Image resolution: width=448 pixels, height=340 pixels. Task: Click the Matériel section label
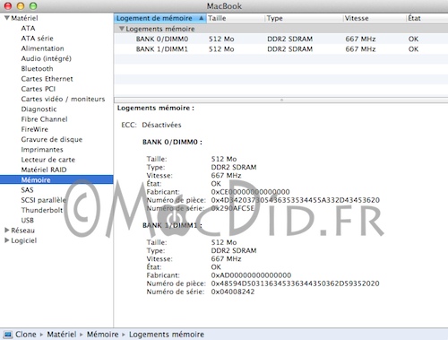[x=24, y=18]
